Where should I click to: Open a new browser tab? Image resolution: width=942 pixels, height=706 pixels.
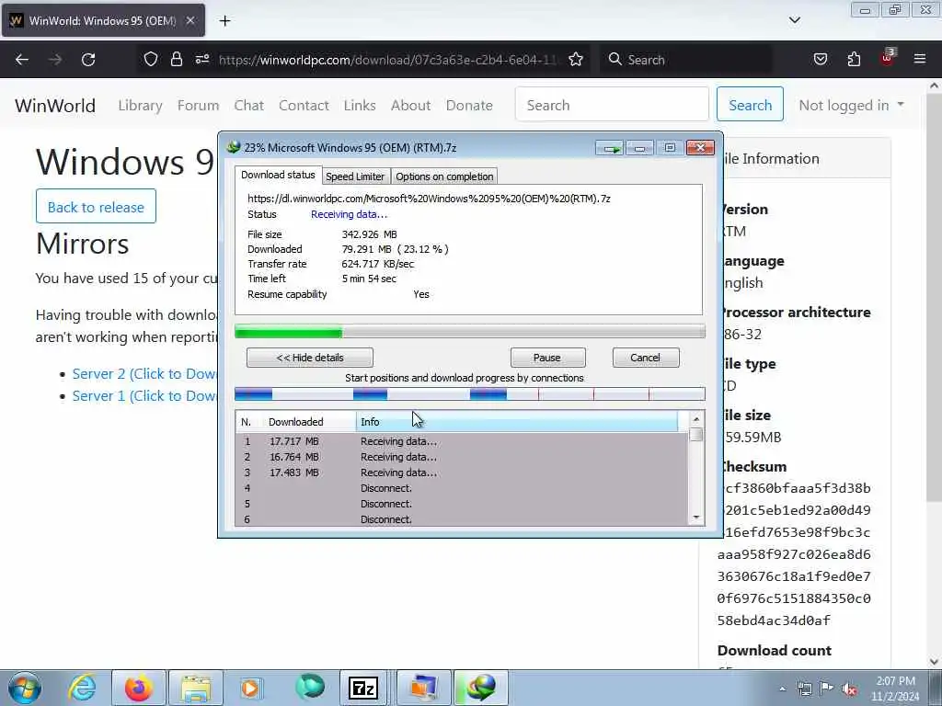[x=224, y=20]
